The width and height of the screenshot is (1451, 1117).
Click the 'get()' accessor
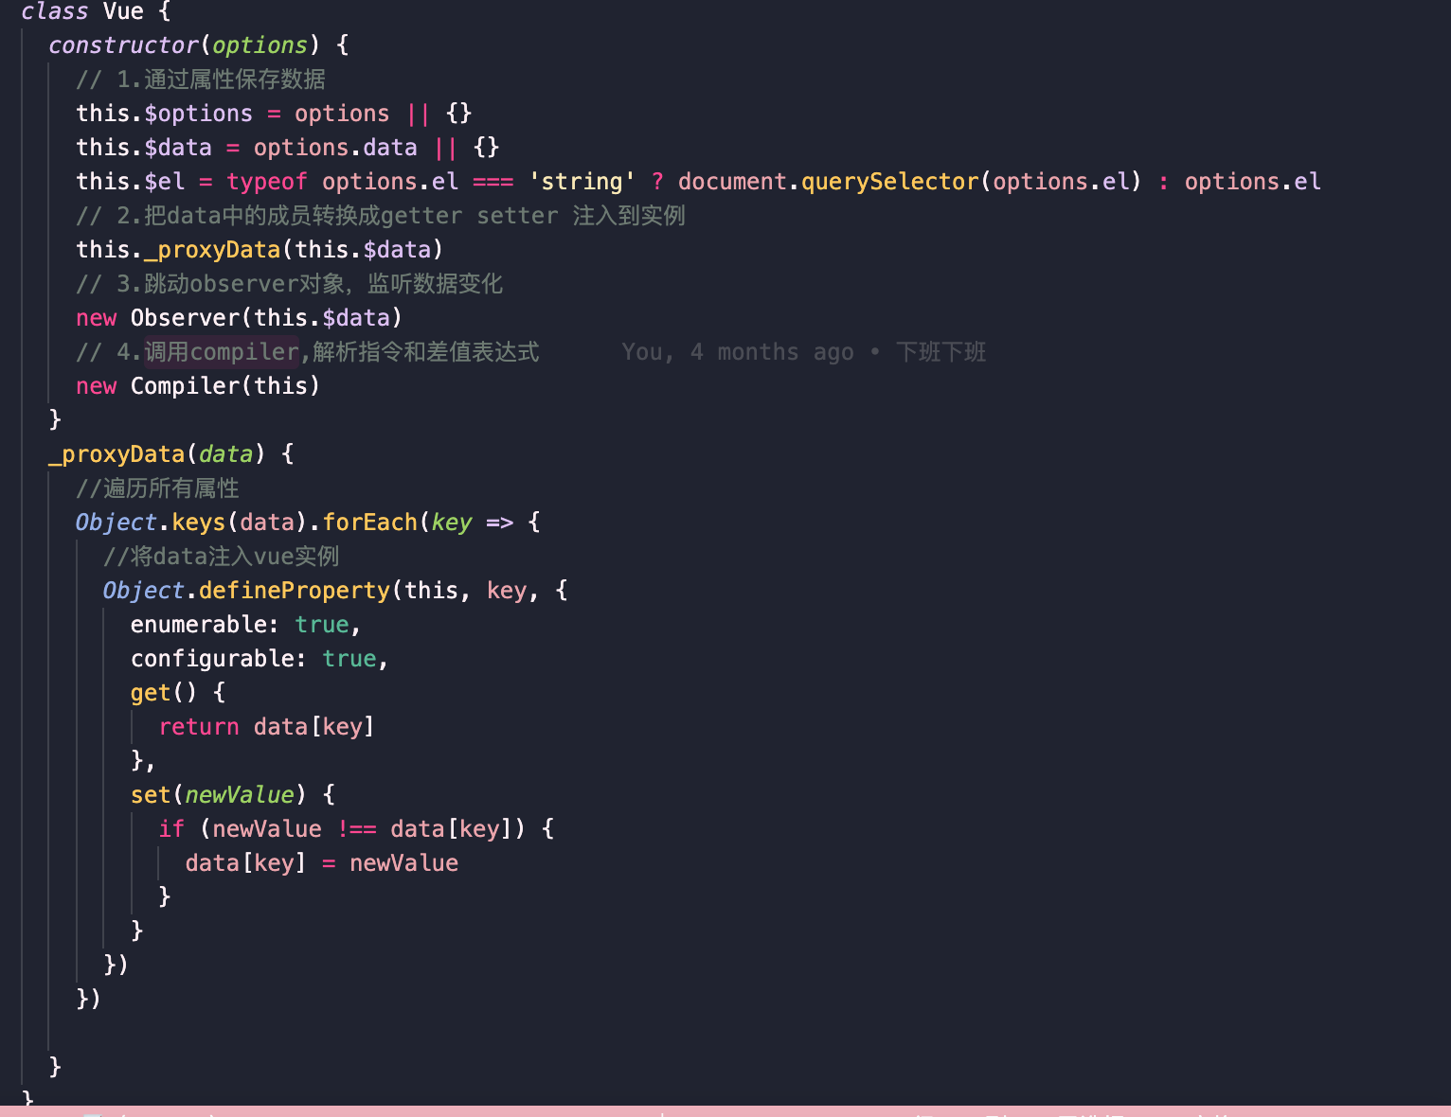tap(164, 693)
